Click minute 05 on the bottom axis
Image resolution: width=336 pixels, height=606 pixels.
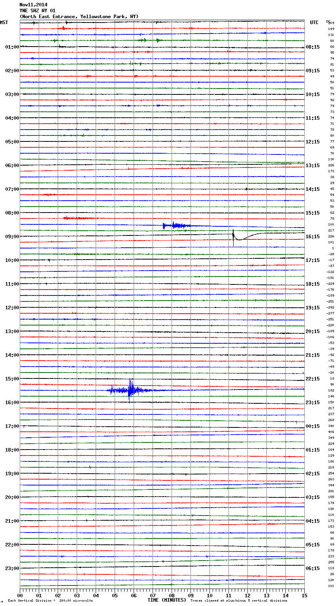point(115,595)
